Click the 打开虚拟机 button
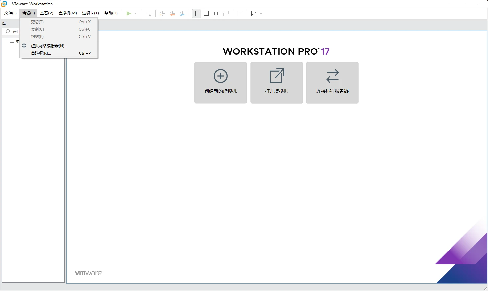 coord(276,83)
